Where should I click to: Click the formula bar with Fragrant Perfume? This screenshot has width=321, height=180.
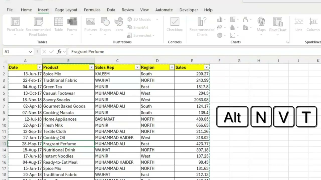click(x=194, y=52)
